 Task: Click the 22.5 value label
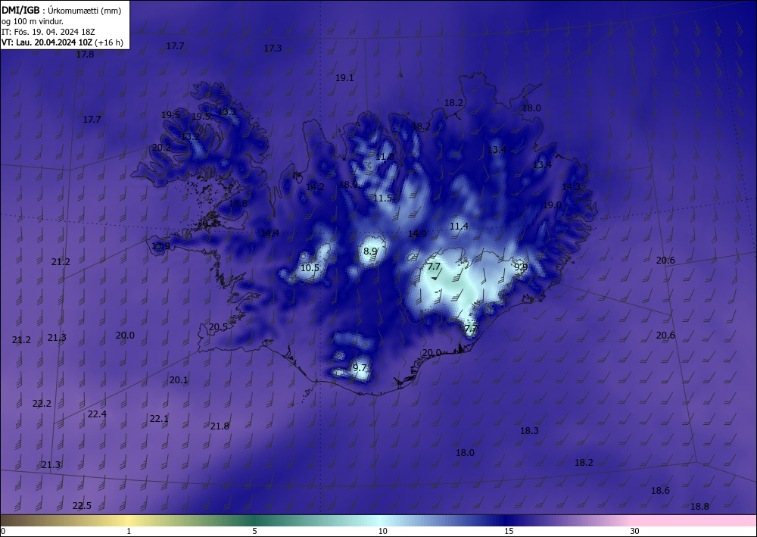click(x=82, y=506)
